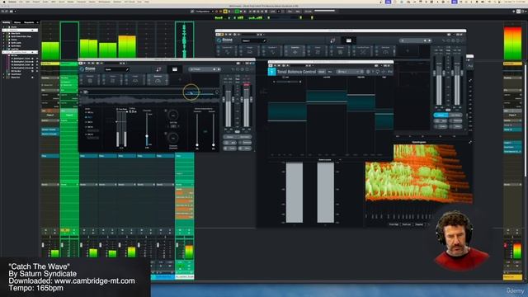Select the highlighted Maximizer module in front Ozone
This screenshot has height=297, width=528.
coord(158,80)
